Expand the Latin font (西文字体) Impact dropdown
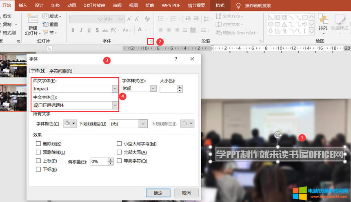 point(115,89)
